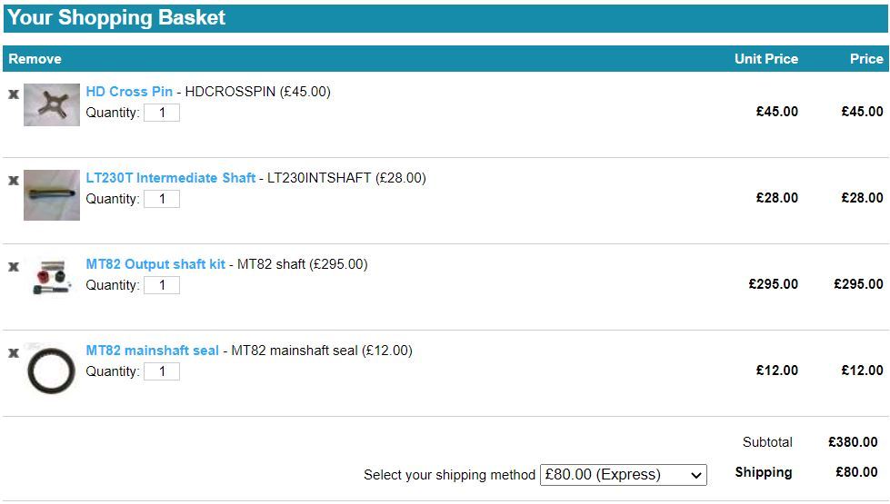This screenshot has width=890, height=504.
Task: Open MT82 Output shaft kit image
Action: 52,277
